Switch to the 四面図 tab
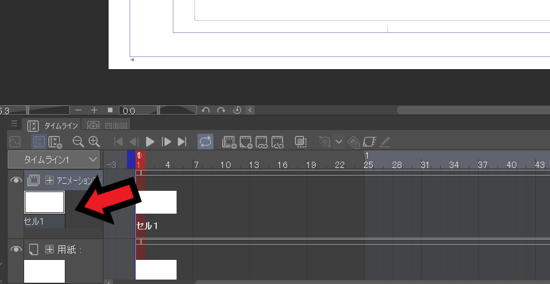The height and width of the screenshot is (284, 550). point(108,126)
